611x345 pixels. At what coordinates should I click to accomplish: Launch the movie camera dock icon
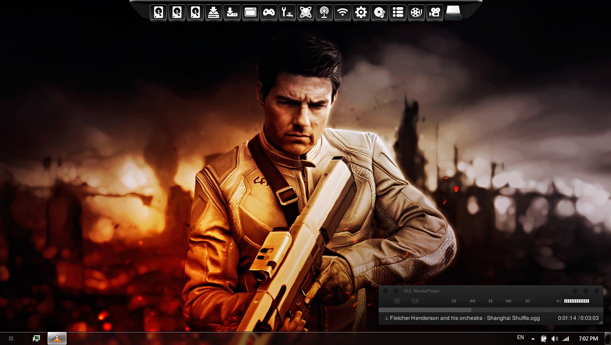434,12
